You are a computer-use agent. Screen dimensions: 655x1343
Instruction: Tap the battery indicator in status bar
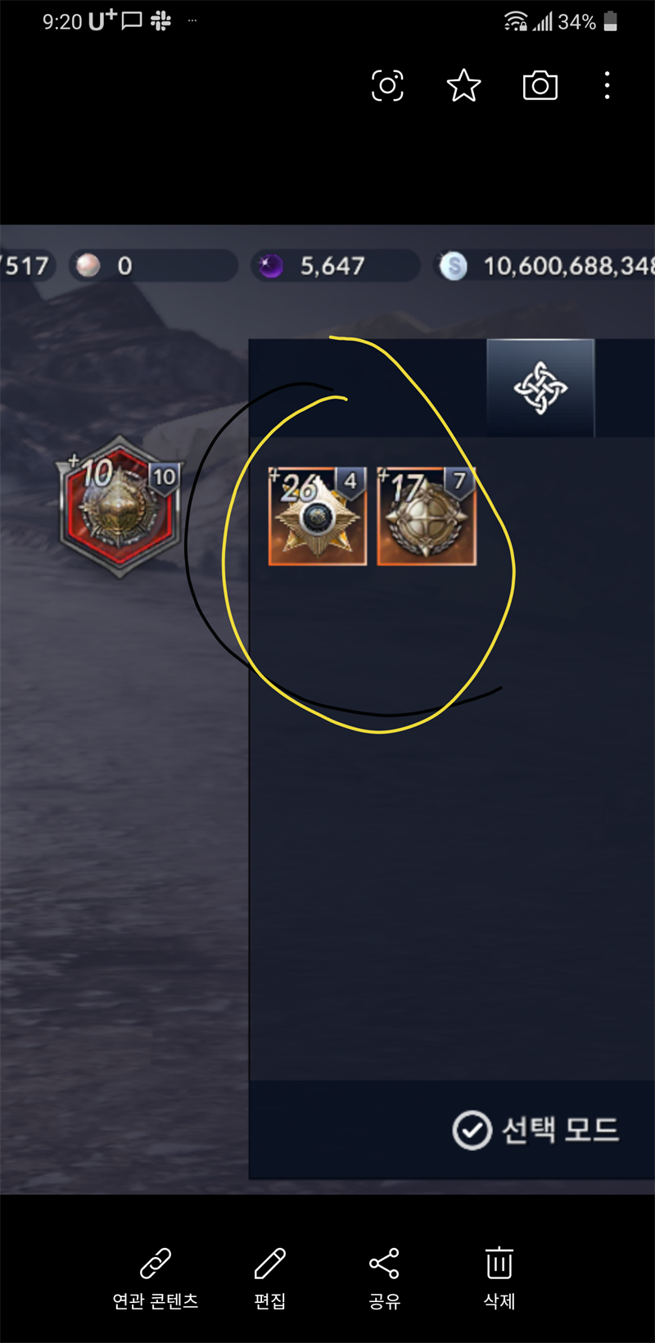coord(611,21)
